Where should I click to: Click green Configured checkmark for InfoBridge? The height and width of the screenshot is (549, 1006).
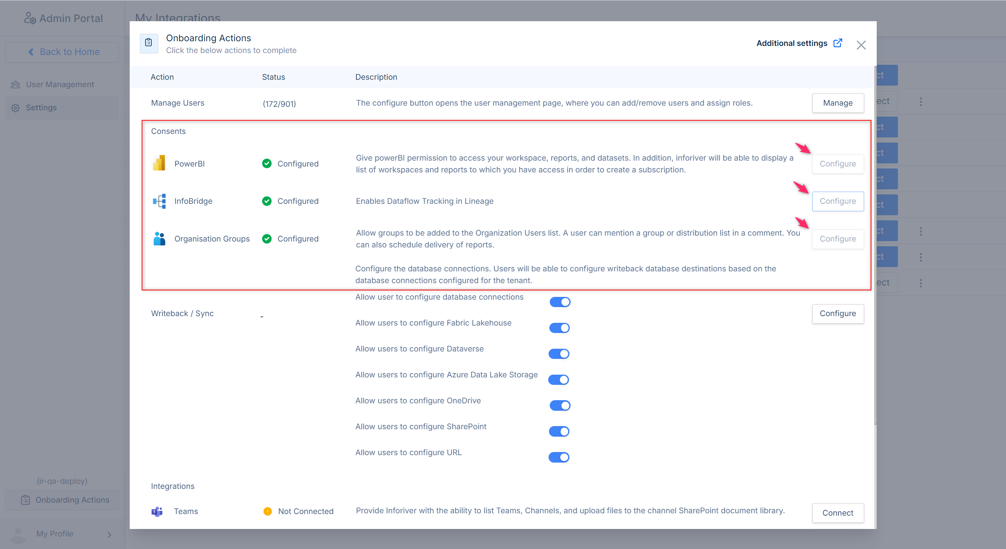click(267, 201)
